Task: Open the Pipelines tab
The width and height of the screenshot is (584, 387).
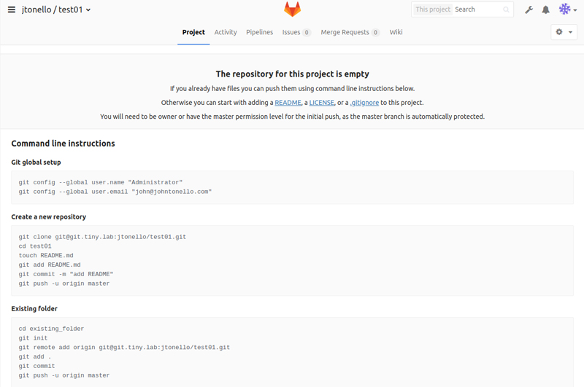Action: [x=260, y=32]
